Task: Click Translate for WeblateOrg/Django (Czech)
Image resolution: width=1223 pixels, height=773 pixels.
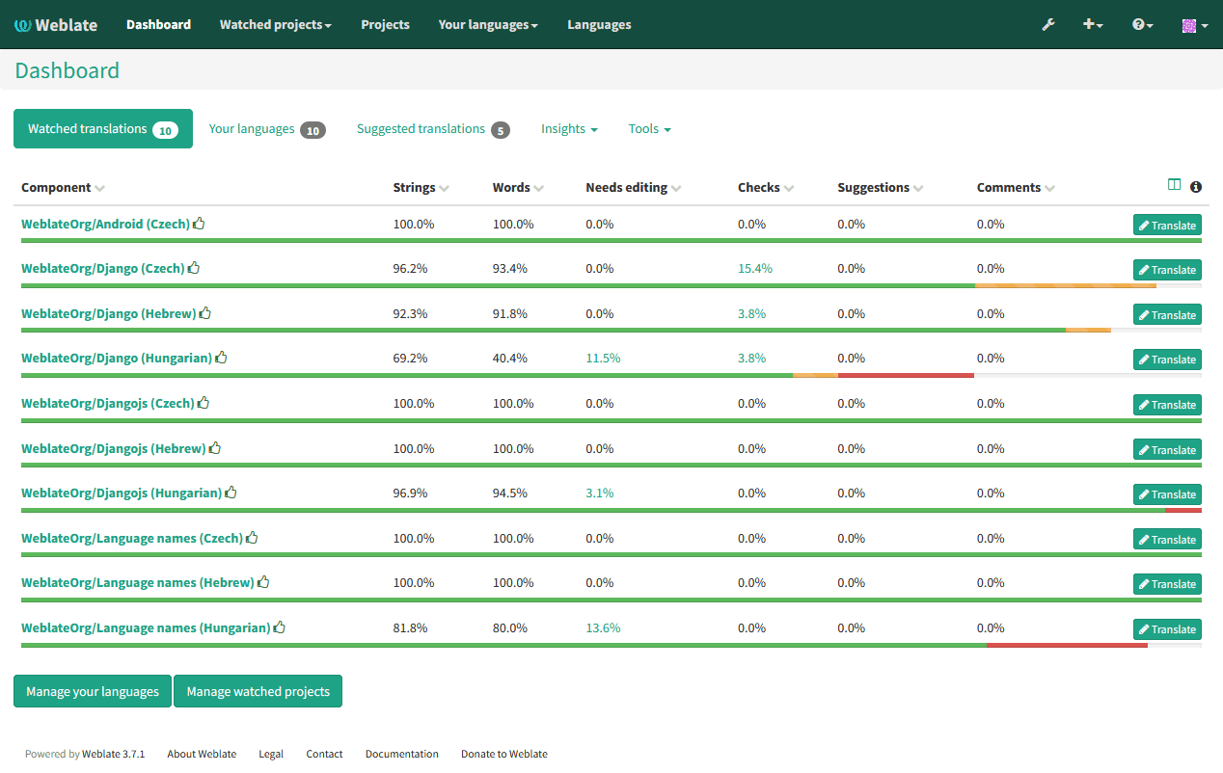Action: click(1167, 269)
